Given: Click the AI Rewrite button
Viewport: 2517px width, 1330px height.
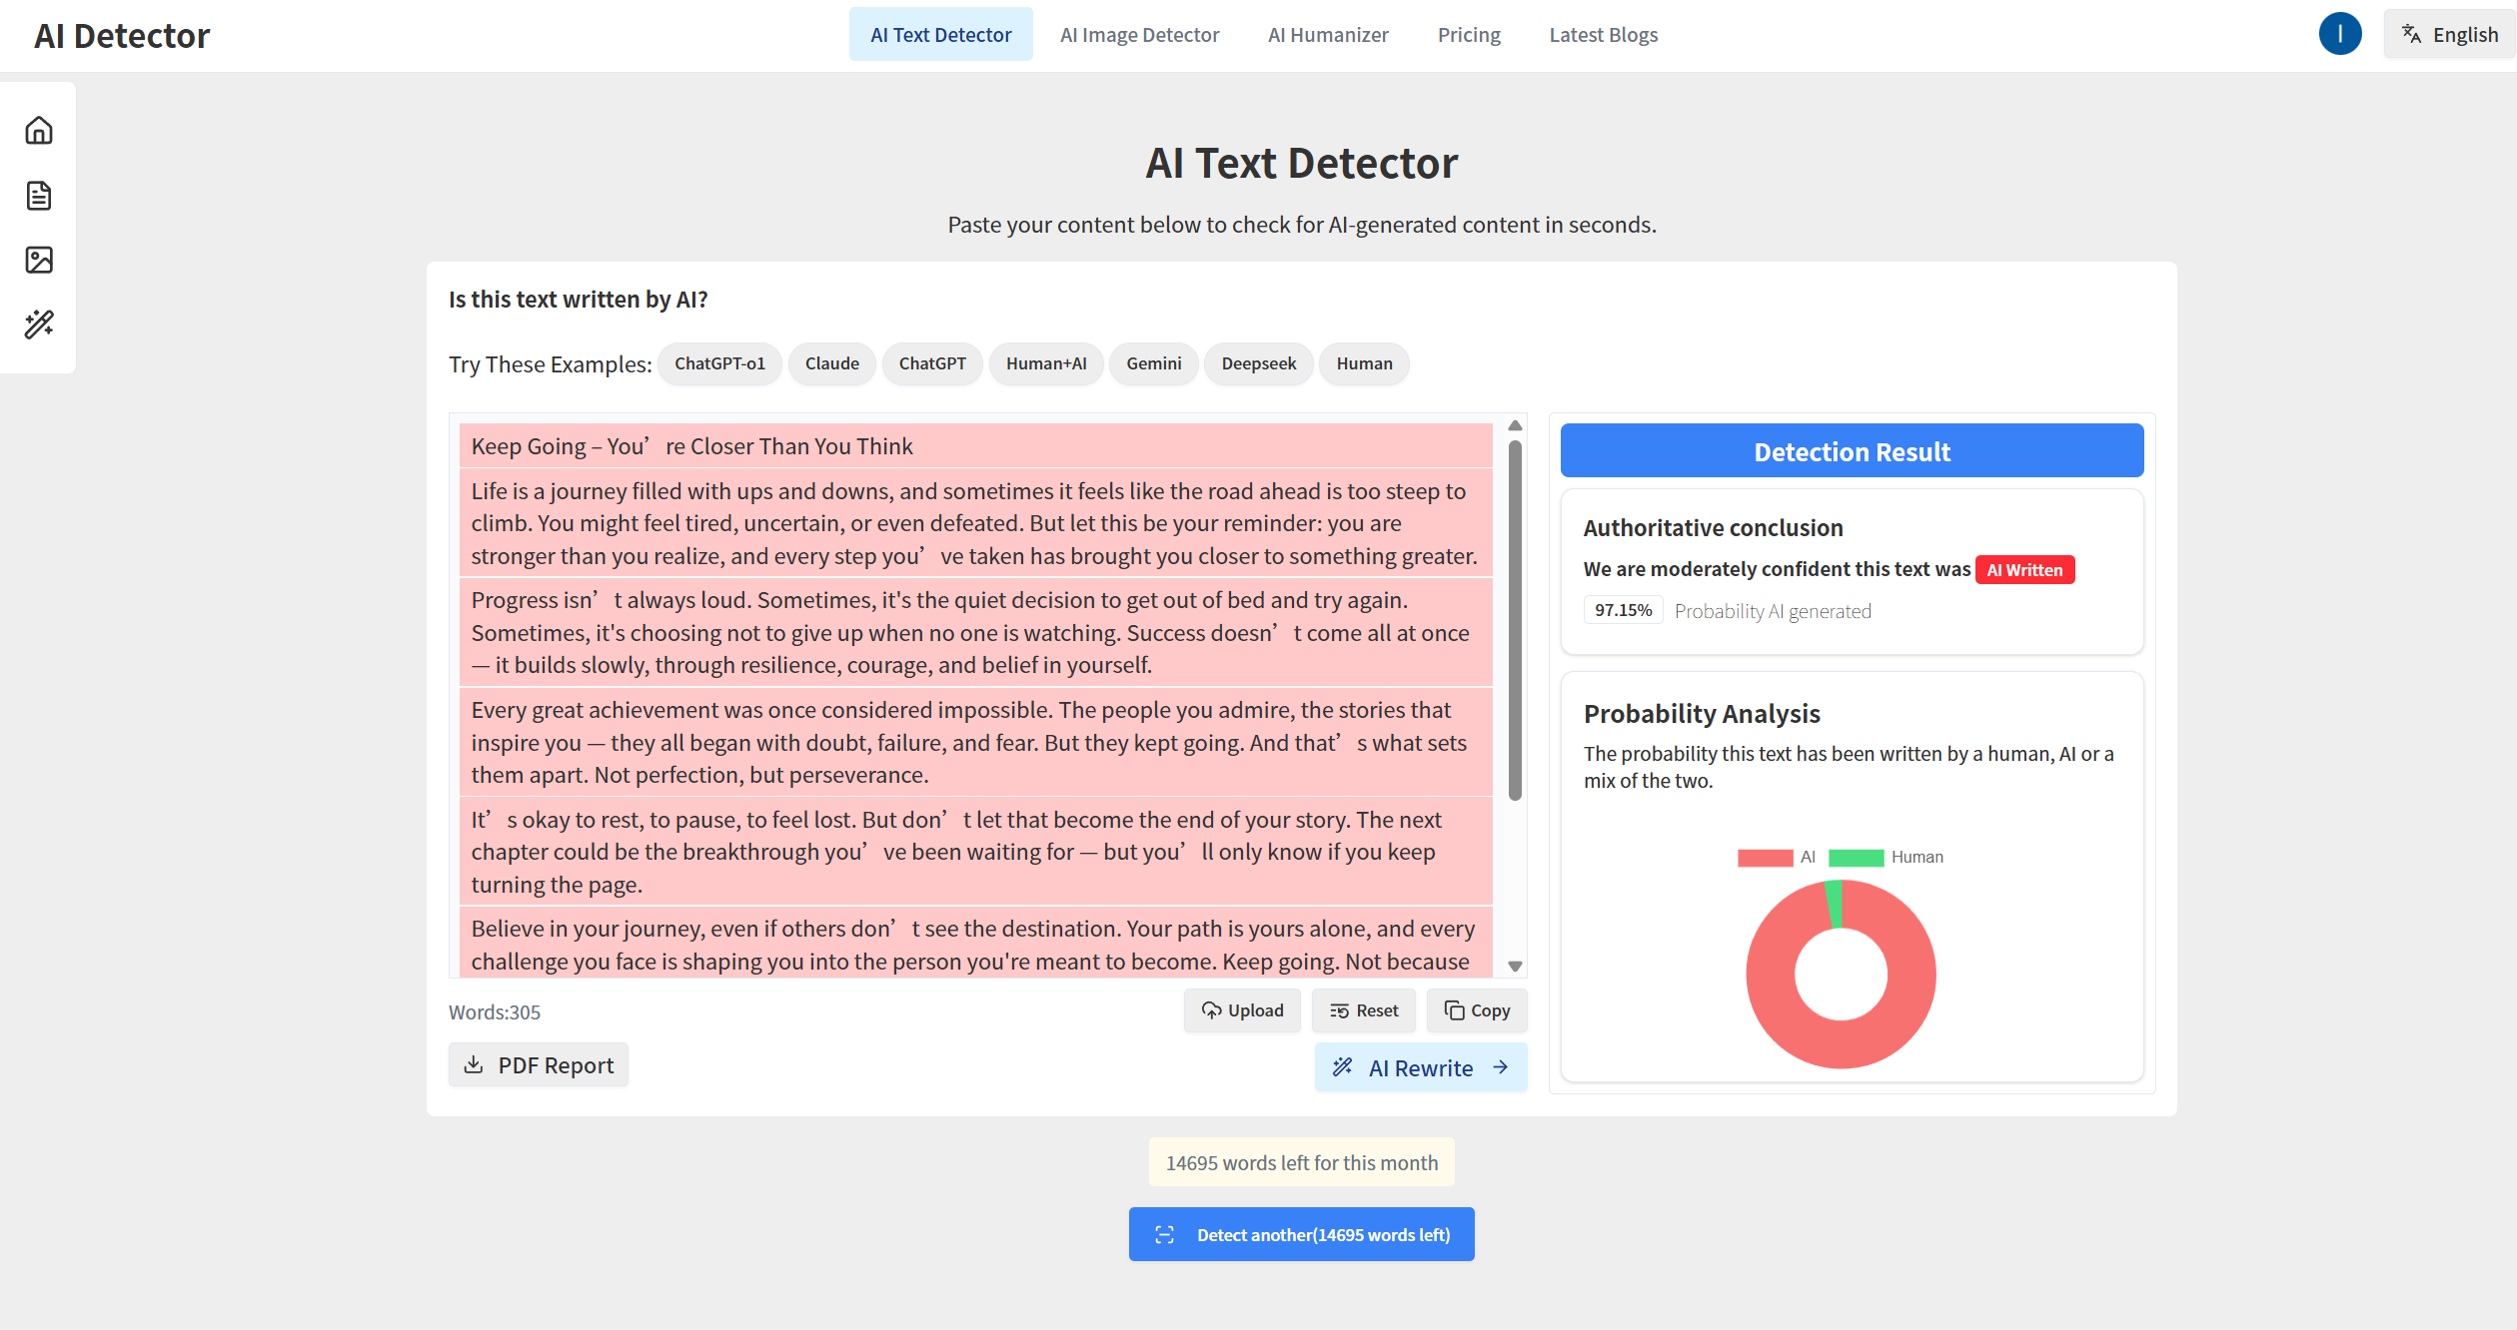Looking at the screenshot, I should tap(1420, 1067).
